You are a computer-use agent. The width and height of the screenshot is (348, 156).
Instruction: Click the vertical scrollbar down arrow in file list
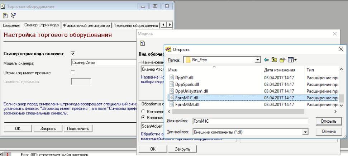point(342,106)
